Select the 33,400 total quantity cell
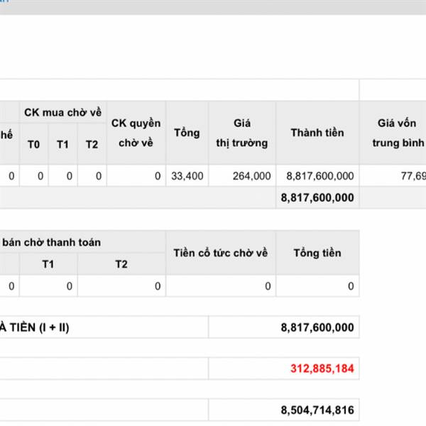This screenshot has height=426, width=426. (x=187, y=175)
